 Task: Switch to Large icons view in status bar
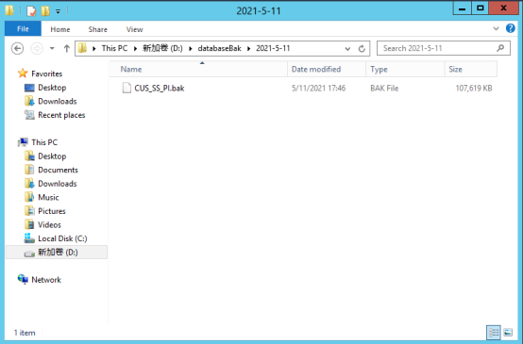(508, 332)
